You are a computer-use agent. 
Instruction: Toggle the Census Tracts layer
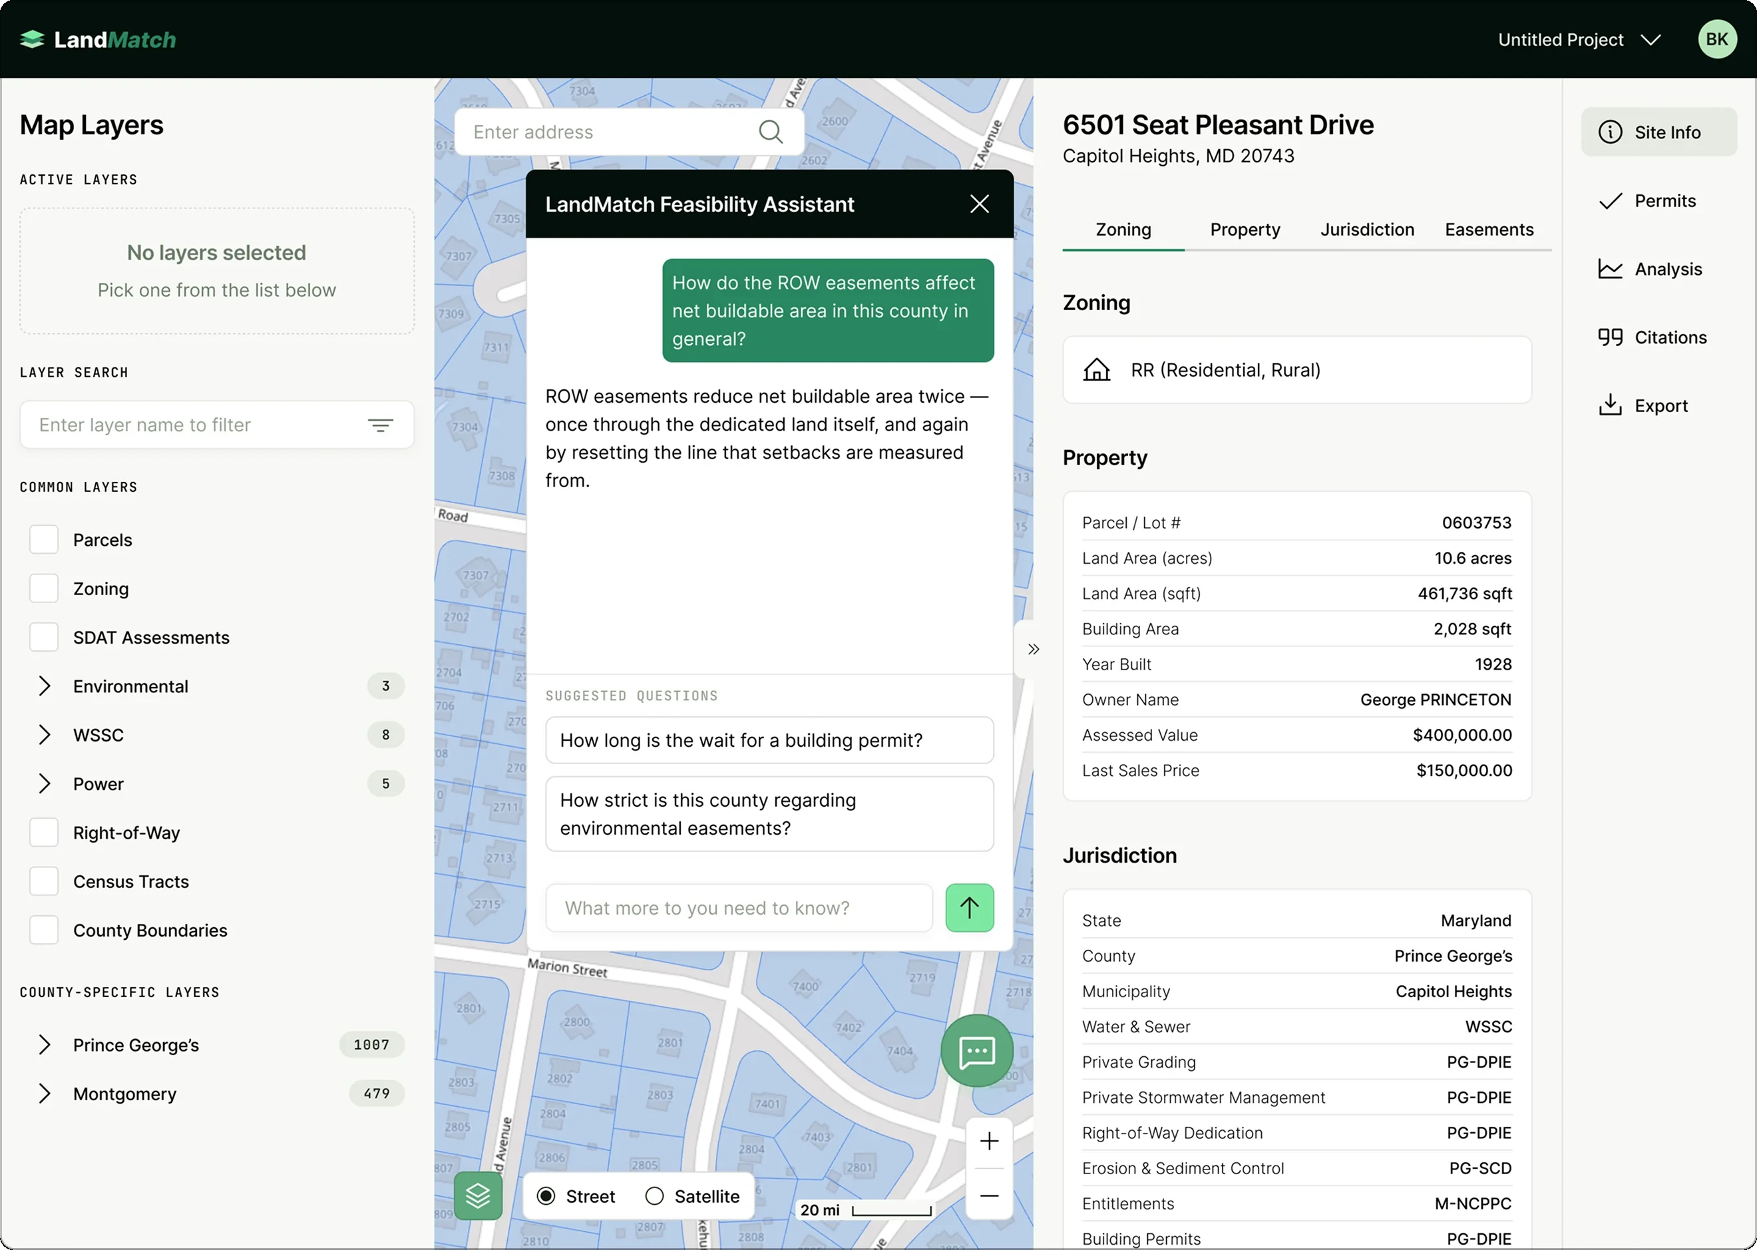coord(44,881)
